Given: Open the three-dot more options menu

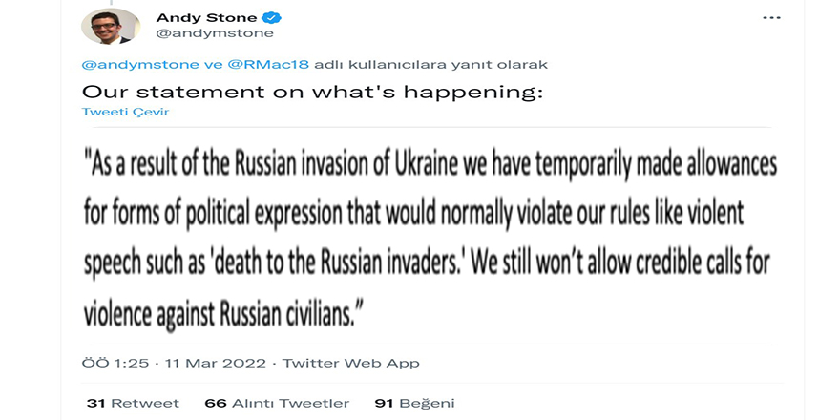Looking at the screenshot, I should 771,18.
